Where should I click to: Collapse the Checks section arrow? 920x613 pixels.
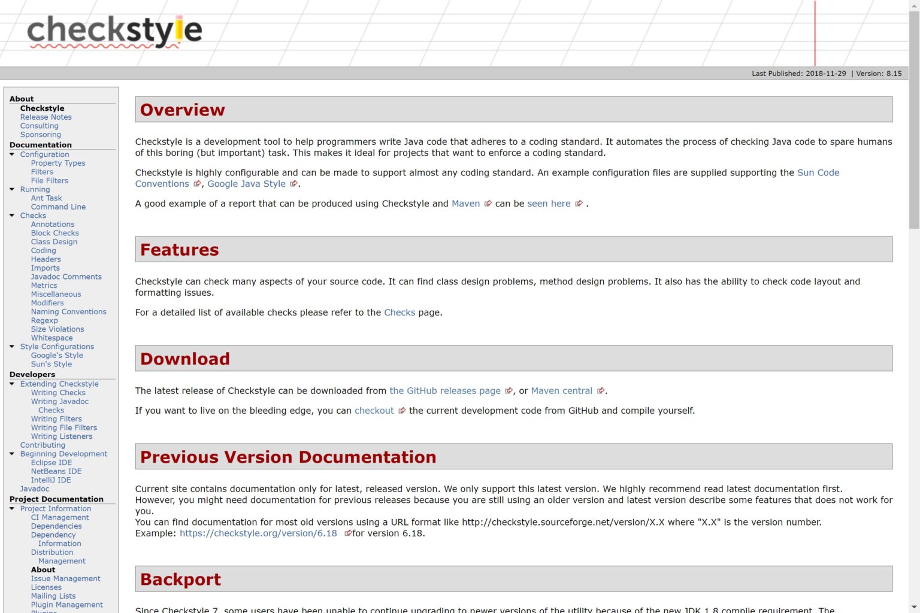[x=12, y=216]
